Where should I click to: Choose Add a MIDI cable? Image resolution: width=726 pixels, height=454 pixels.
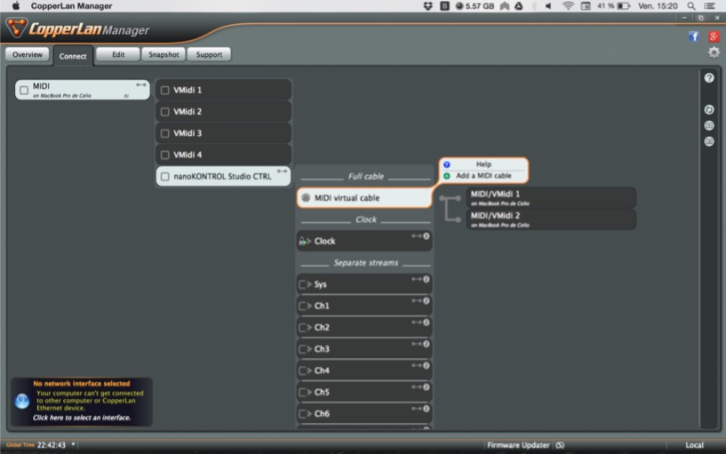click(483, 176)
